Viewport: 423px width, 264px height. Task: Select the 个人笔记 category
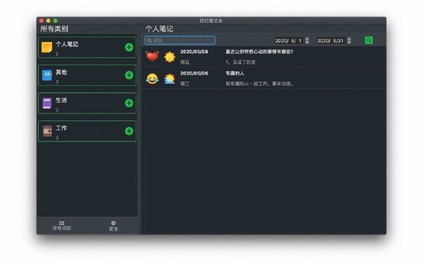tap(87, 47)
